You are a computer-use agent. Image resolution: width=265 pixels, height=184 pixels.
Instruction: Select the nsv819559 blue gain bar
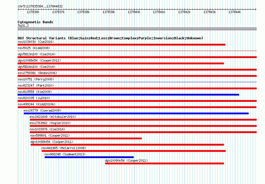point(128,95)
